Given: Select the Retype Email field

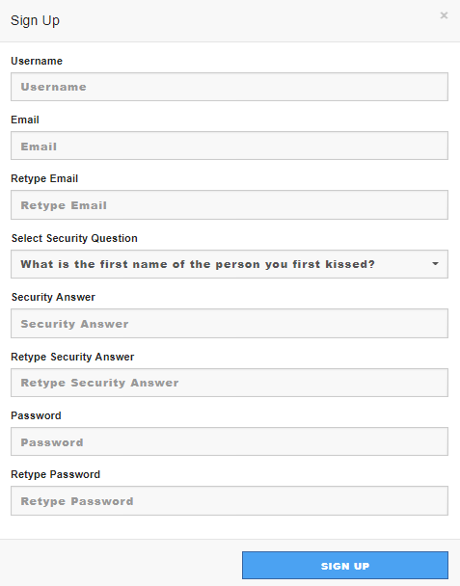Looking at the screenshot, I should tap(230, 204).
